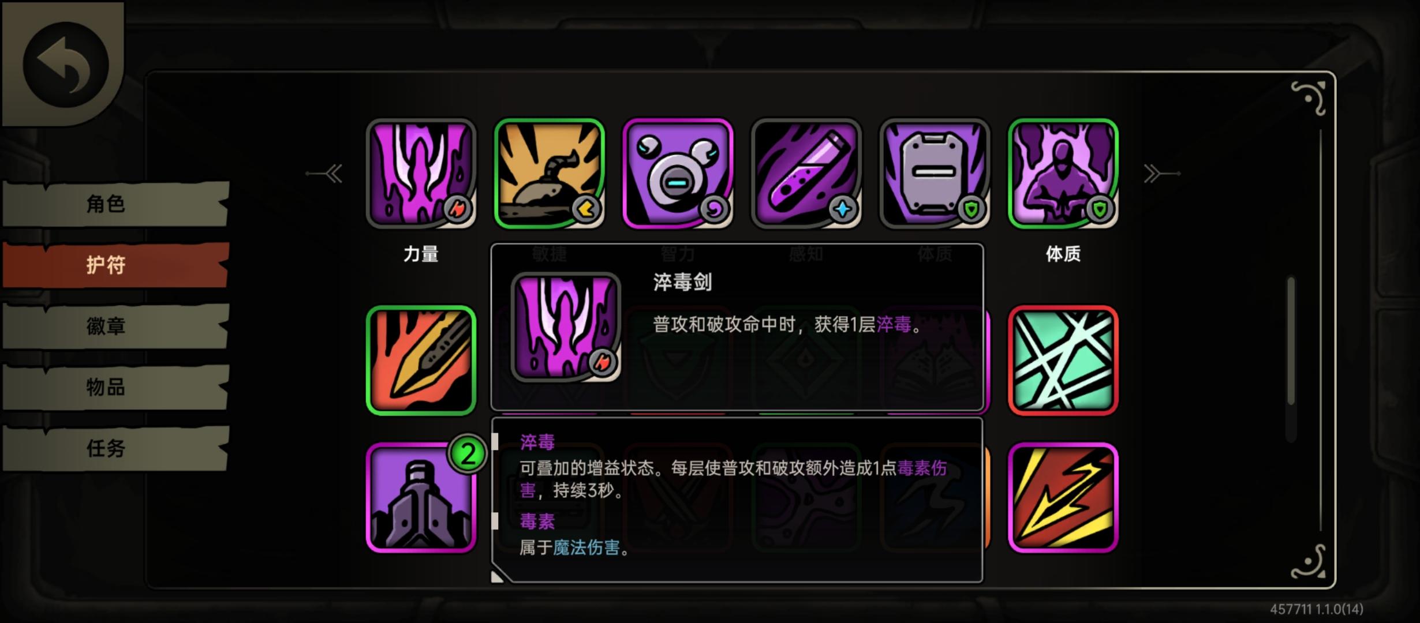
Task: Choose the red yellow lightning arrow amulet
Action: point(1063,498)
